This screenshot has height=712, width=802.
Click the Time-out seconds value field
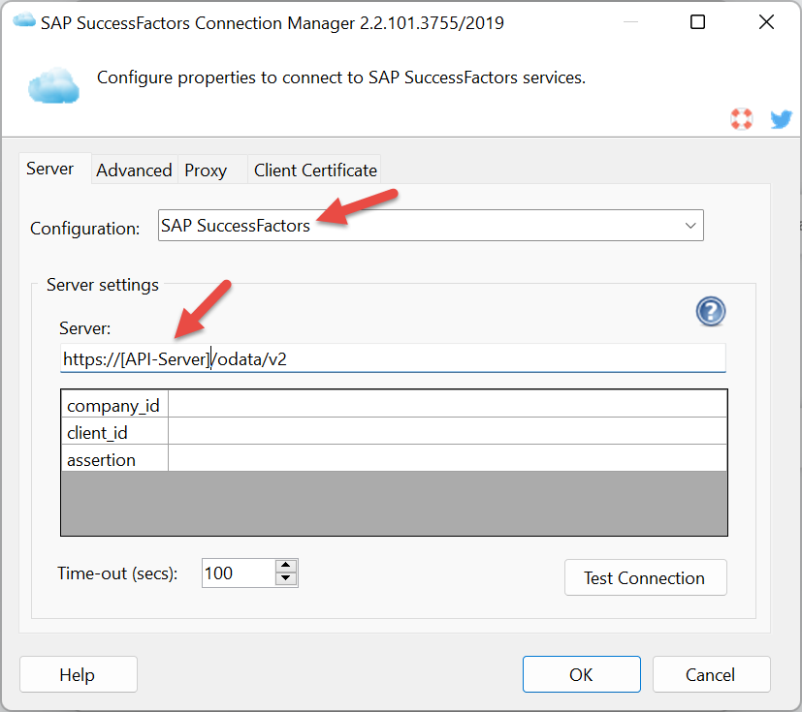pos(239,573)
